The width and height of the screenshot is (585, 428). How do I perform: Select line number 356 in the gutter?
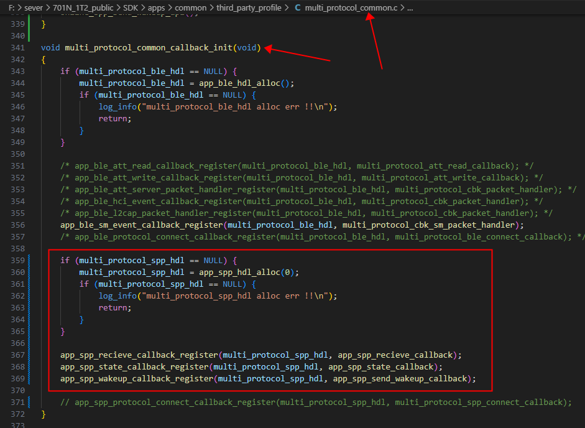tap(18, 225)
